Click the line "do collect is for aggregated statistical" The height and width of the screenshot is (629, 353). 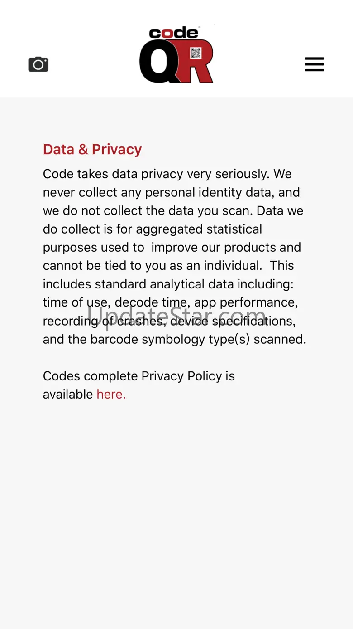(x=152, y=229)
